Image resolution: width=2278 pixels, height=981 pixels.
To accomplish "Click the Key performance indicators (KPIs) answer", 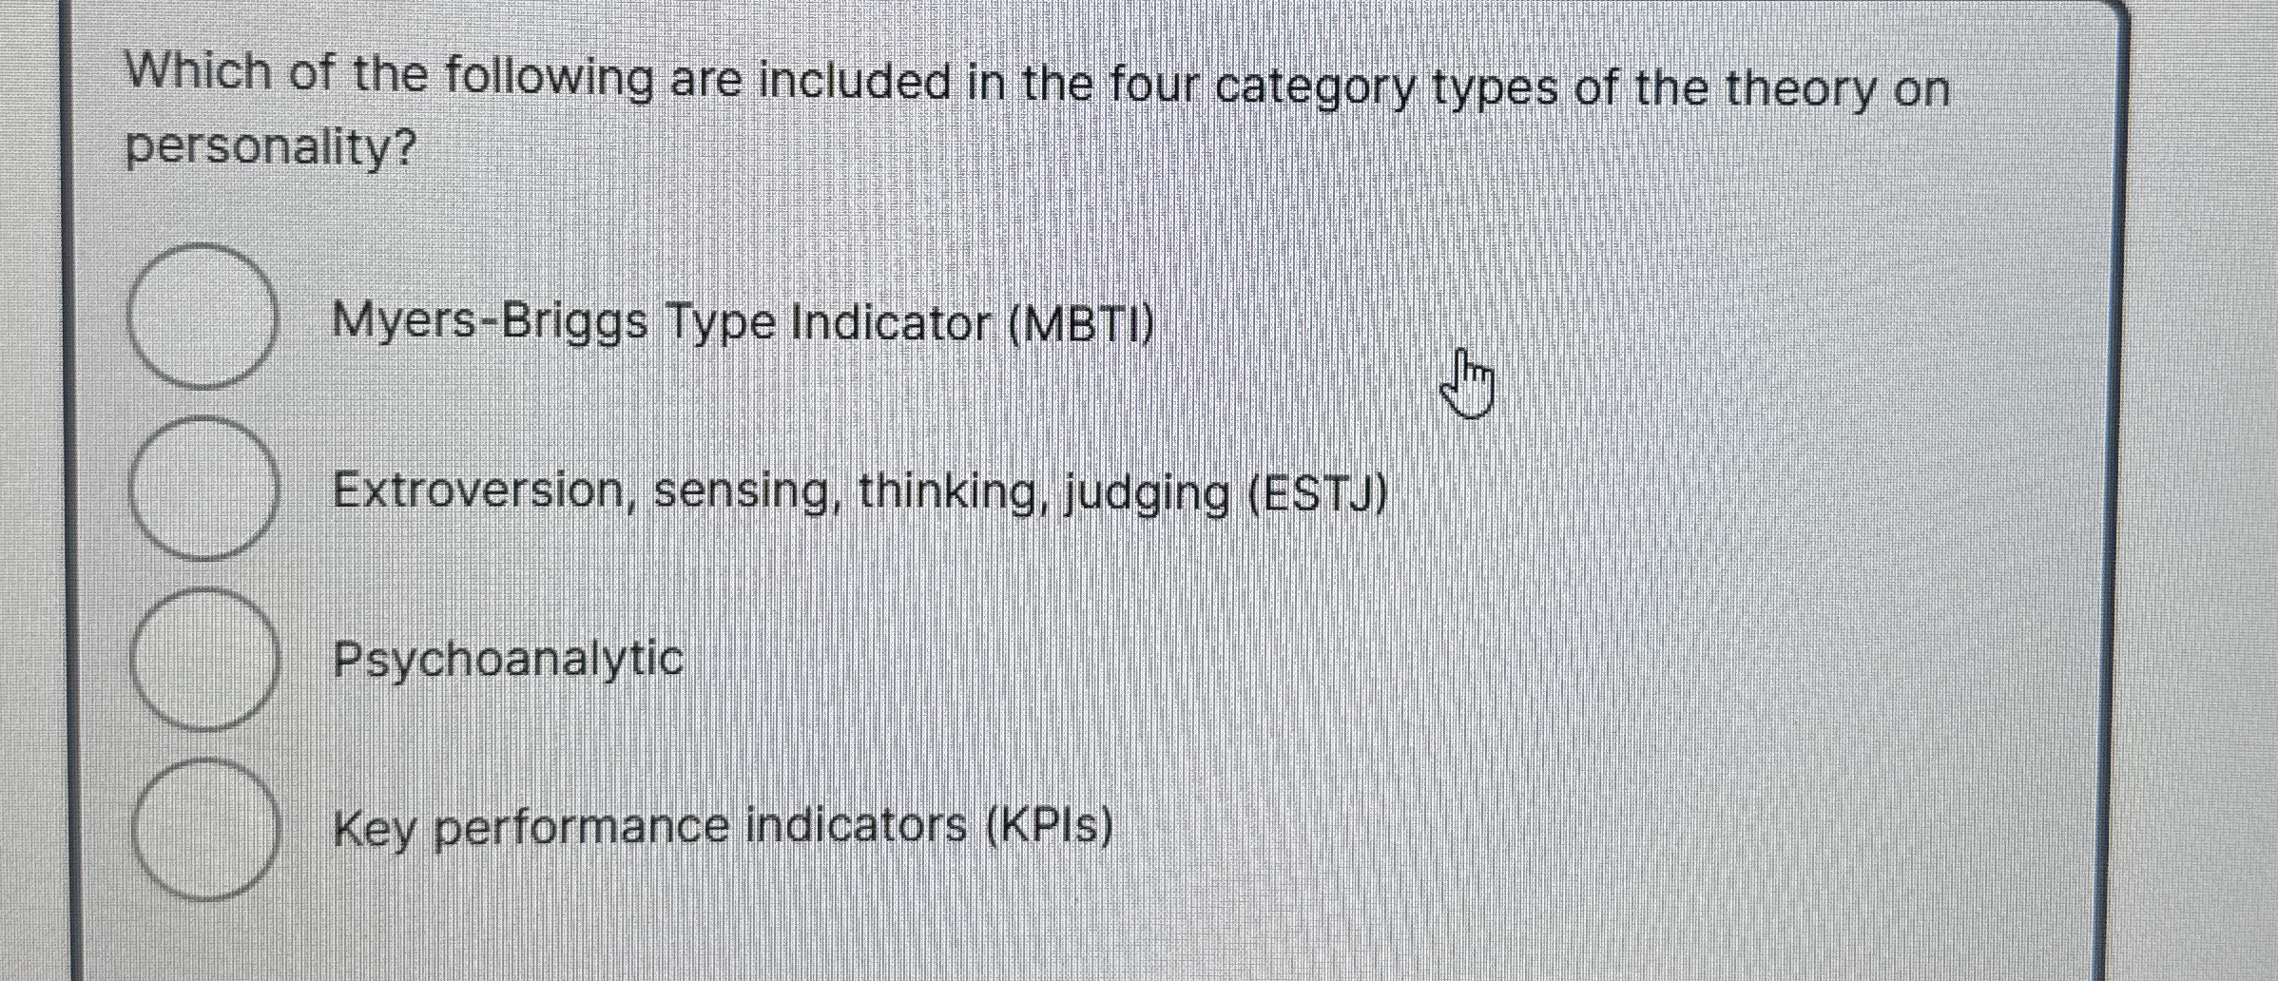I will click(x=724, y=827).
